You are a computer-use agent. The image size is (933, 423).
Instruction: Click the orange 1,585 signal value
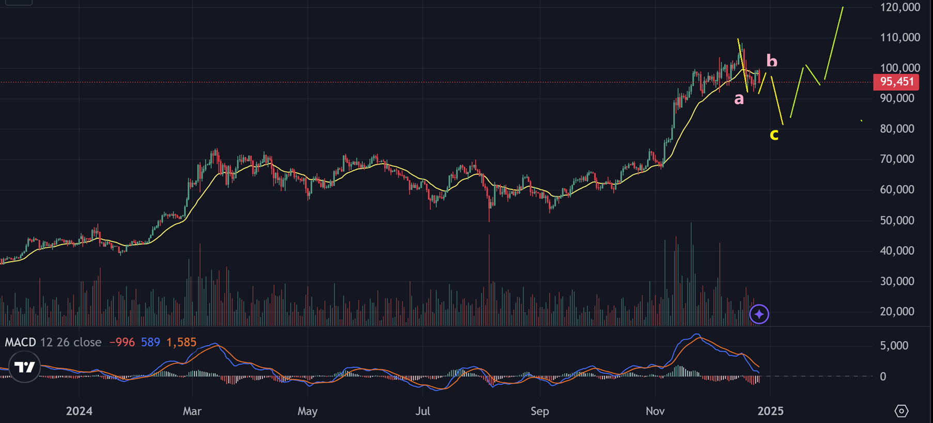click(x=181, y=343)
